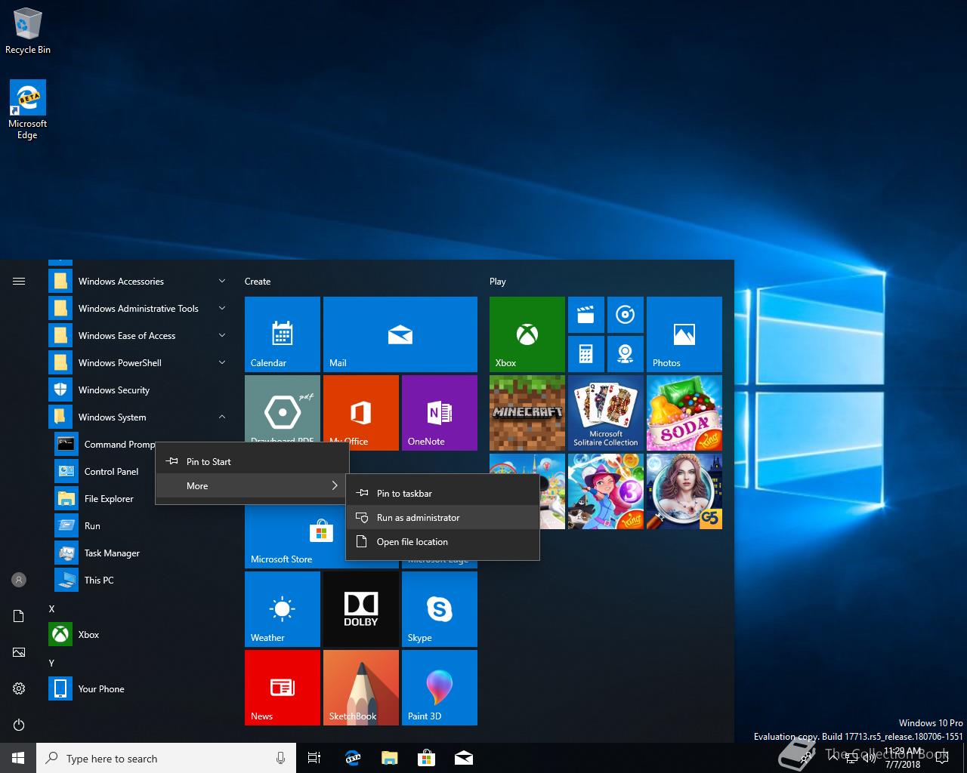The width and height of the screenshot is (967, 773).
Task: Open This PC from app list
Action: coord(141,580)
